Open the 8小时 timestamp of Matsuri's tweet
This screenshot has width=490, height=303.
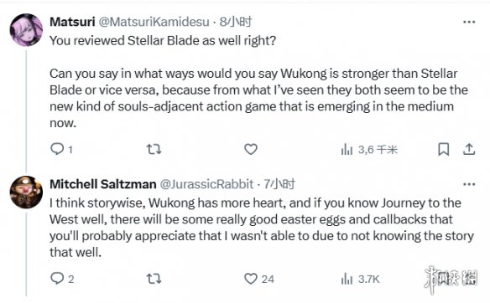pos(235,22)
